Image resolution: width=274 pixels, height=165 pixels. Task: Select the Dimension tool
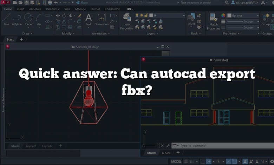click(102, 20)
